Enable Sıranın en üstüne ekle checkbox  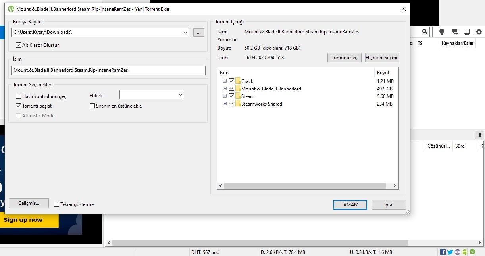click(92, 106)
